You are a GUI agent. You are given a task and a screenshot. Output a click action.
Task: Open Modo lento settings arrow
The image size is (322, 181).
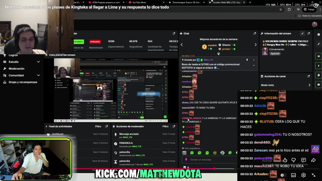(309, 85)
